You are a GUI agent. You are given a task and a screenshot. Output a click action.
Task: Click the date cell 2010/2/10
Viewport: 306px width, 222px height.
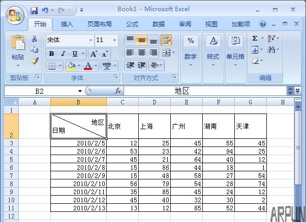[78, 183]
